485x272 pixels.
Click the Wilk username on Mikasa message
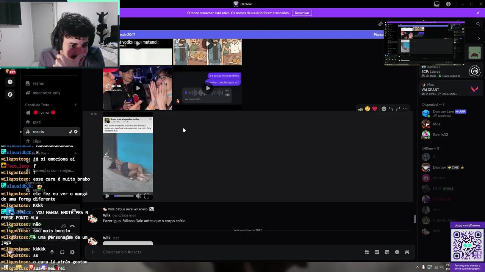(x=106, y=215)
